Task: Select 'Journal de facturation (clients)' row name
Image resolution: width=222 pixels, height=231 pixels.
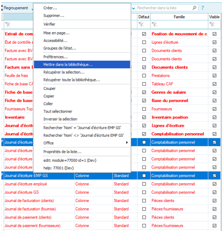Action: [x=29, y=201]
